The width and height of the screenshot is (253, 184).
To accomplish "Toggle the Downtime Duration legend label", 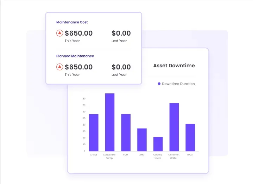I will point(178,84).
